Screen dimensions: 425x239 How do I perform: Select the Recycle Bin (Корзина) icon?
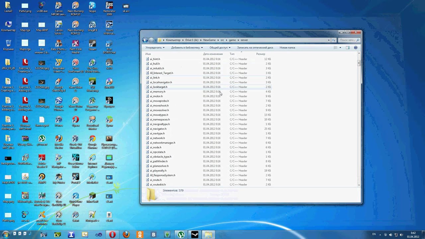click(x=8, y=45)
